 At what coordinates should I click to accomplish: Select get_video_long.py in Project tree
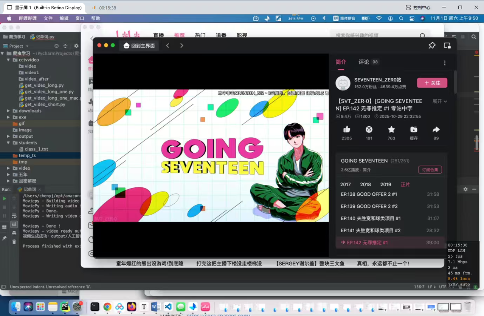click(44, 85)
